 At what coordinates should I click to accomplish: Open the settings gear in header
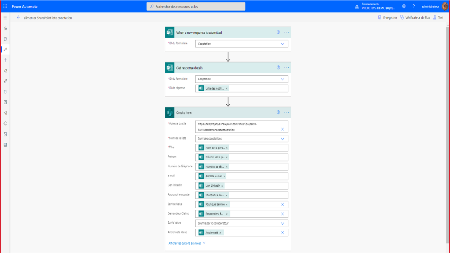(x=404, y=6)
